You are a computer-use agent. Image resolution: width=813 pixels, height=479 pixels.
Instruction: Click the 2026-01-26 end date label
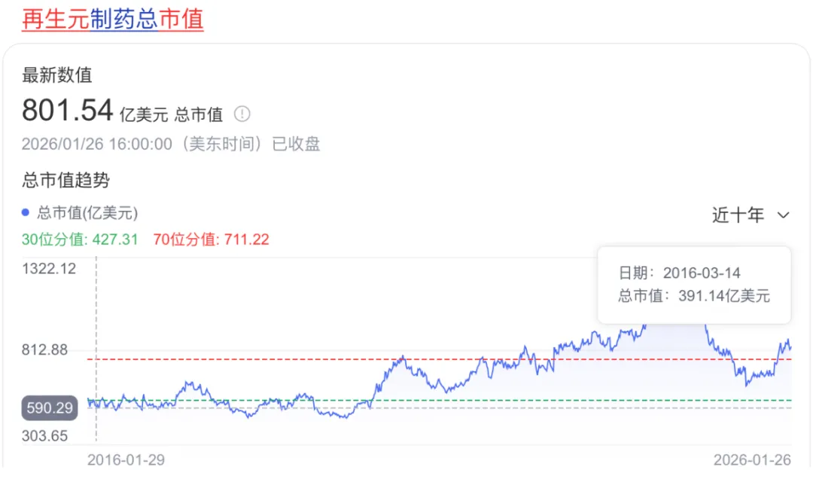click(752, 459)
